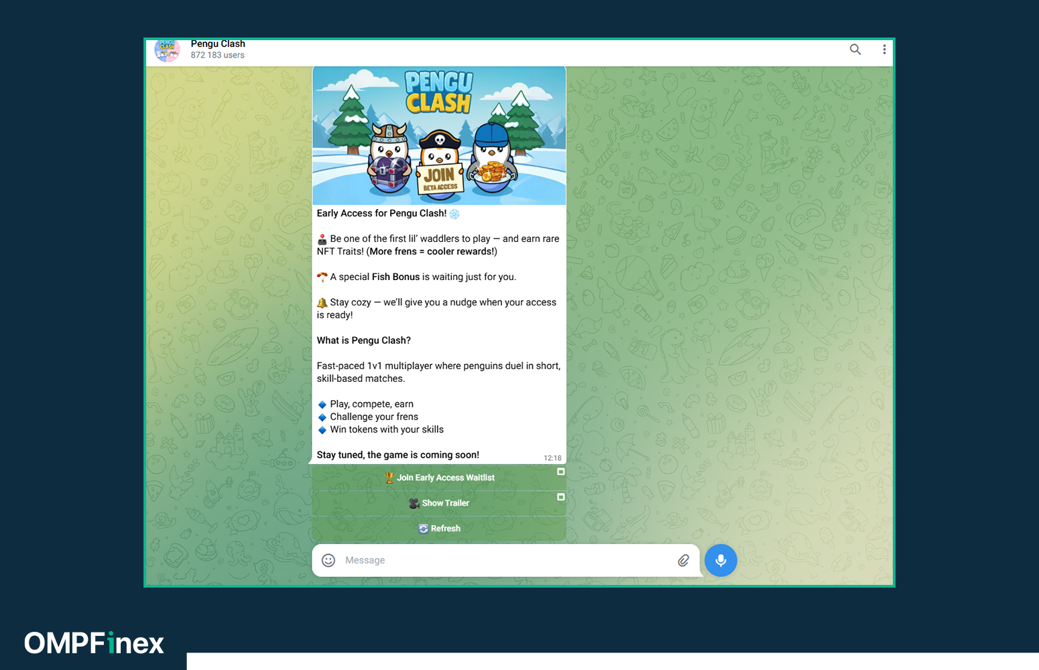Click Join Early Access Waitlist button
Screen dimensions: 1039x670
439,478
